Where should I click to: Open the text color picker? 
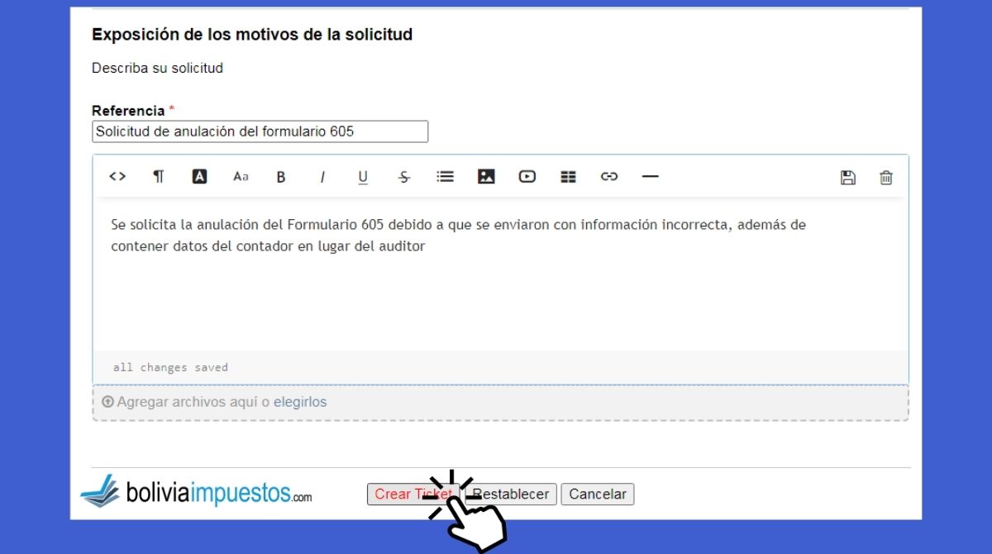pos(199,177)
